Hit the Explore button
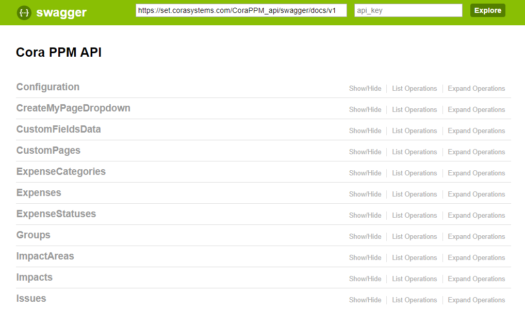 click(x=487, y=10)
